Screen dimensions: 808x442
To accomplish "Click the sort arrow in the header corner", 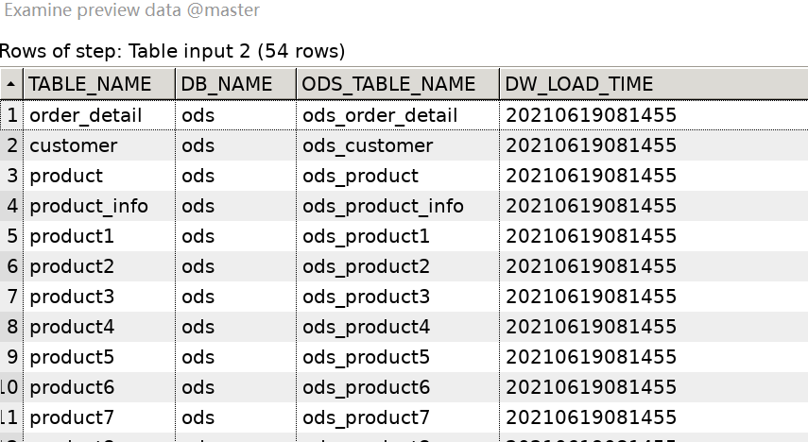I will [10, 84].
